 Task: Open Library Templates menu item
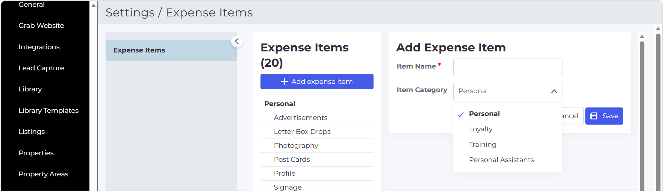[x=49, y=111]
